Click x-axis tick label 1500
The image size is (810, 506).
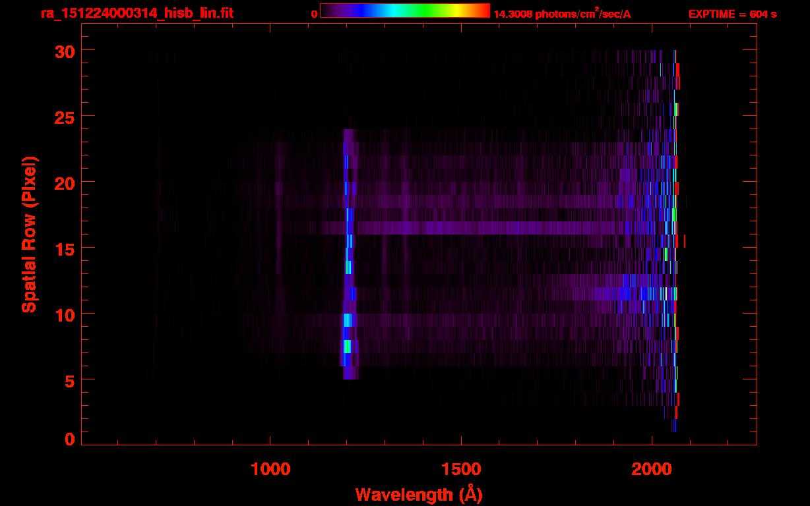click(461, 468)
